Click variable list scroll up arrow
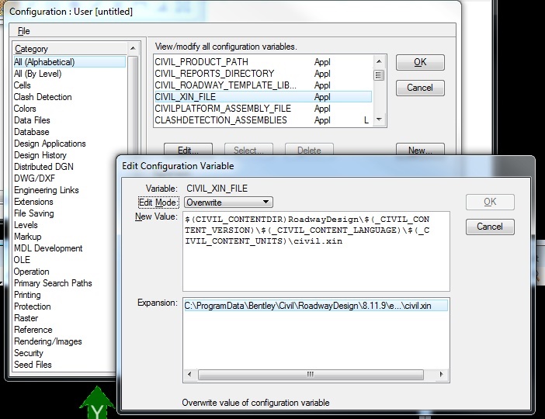This screenshot has height=419, width=545. tap(379, 61)
